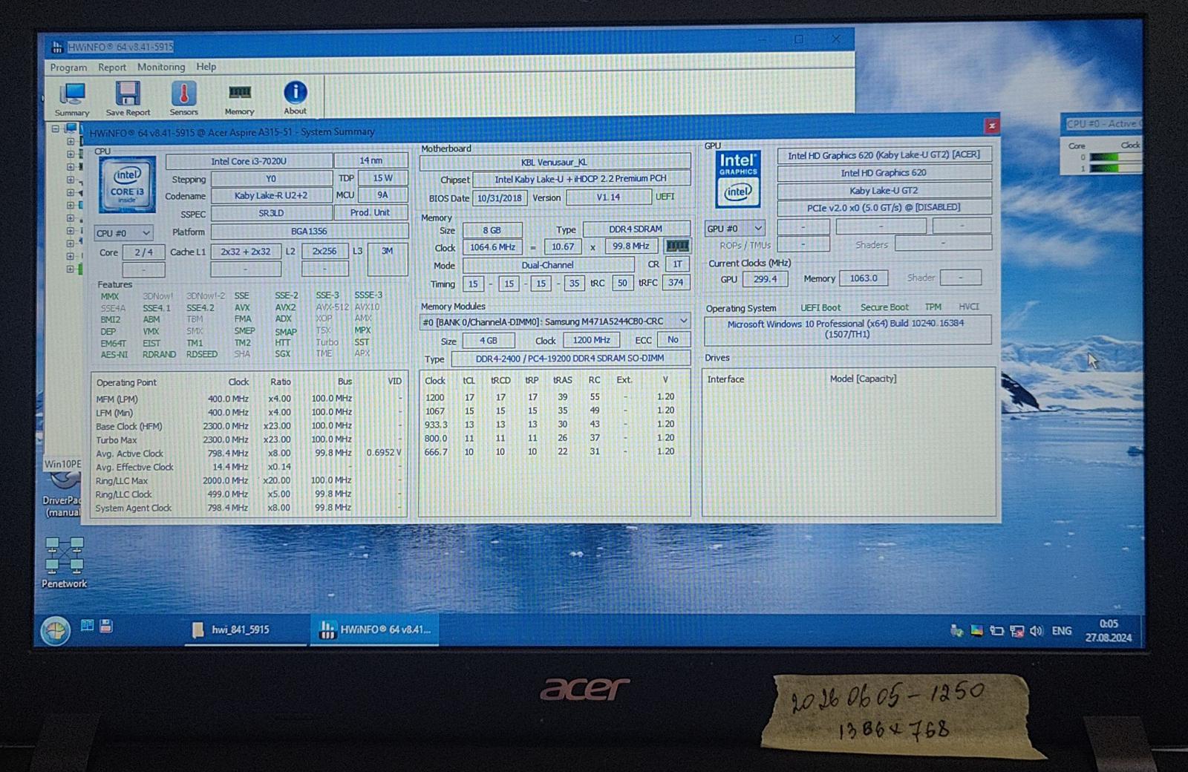Click the BIOS date 10/31/2018 field
Image resolution: width=1188 pixels, height=772 pixels.
click(499, 198)
